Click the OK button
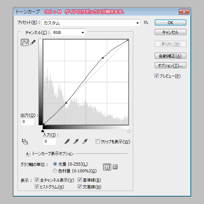The width and height of the screenshot is (204, 204). point(170,23)
